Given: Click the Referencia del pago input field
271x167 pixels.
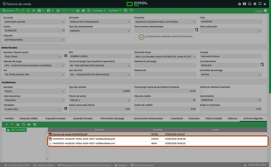Looking at the screenshot, I should (x=165, y=65).
